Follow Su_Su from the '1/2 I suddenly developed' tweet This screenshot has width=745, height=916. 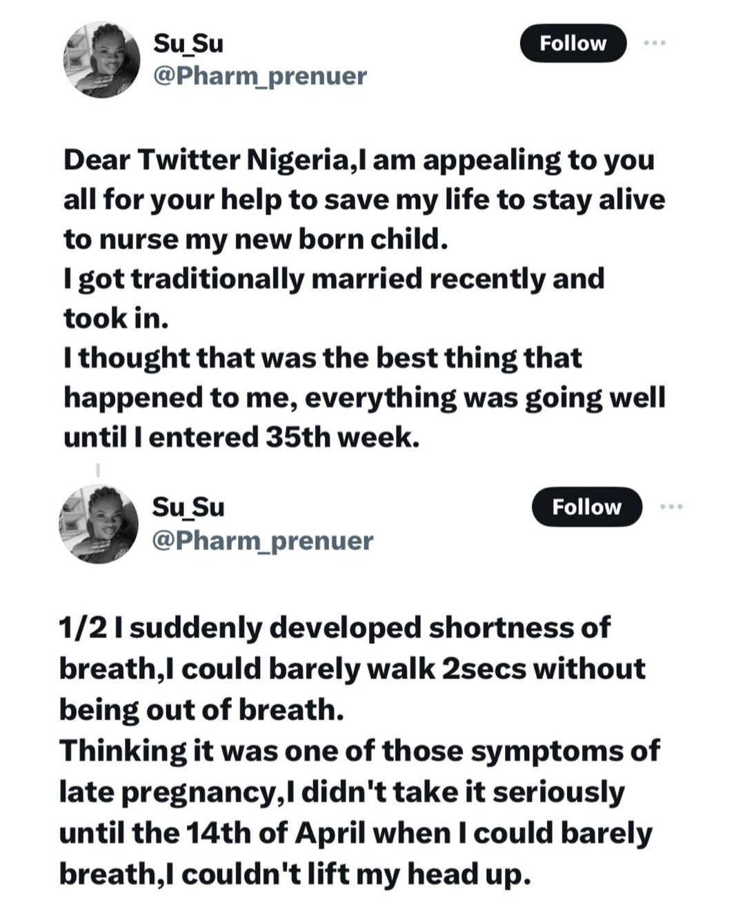(x=587, y=507)
